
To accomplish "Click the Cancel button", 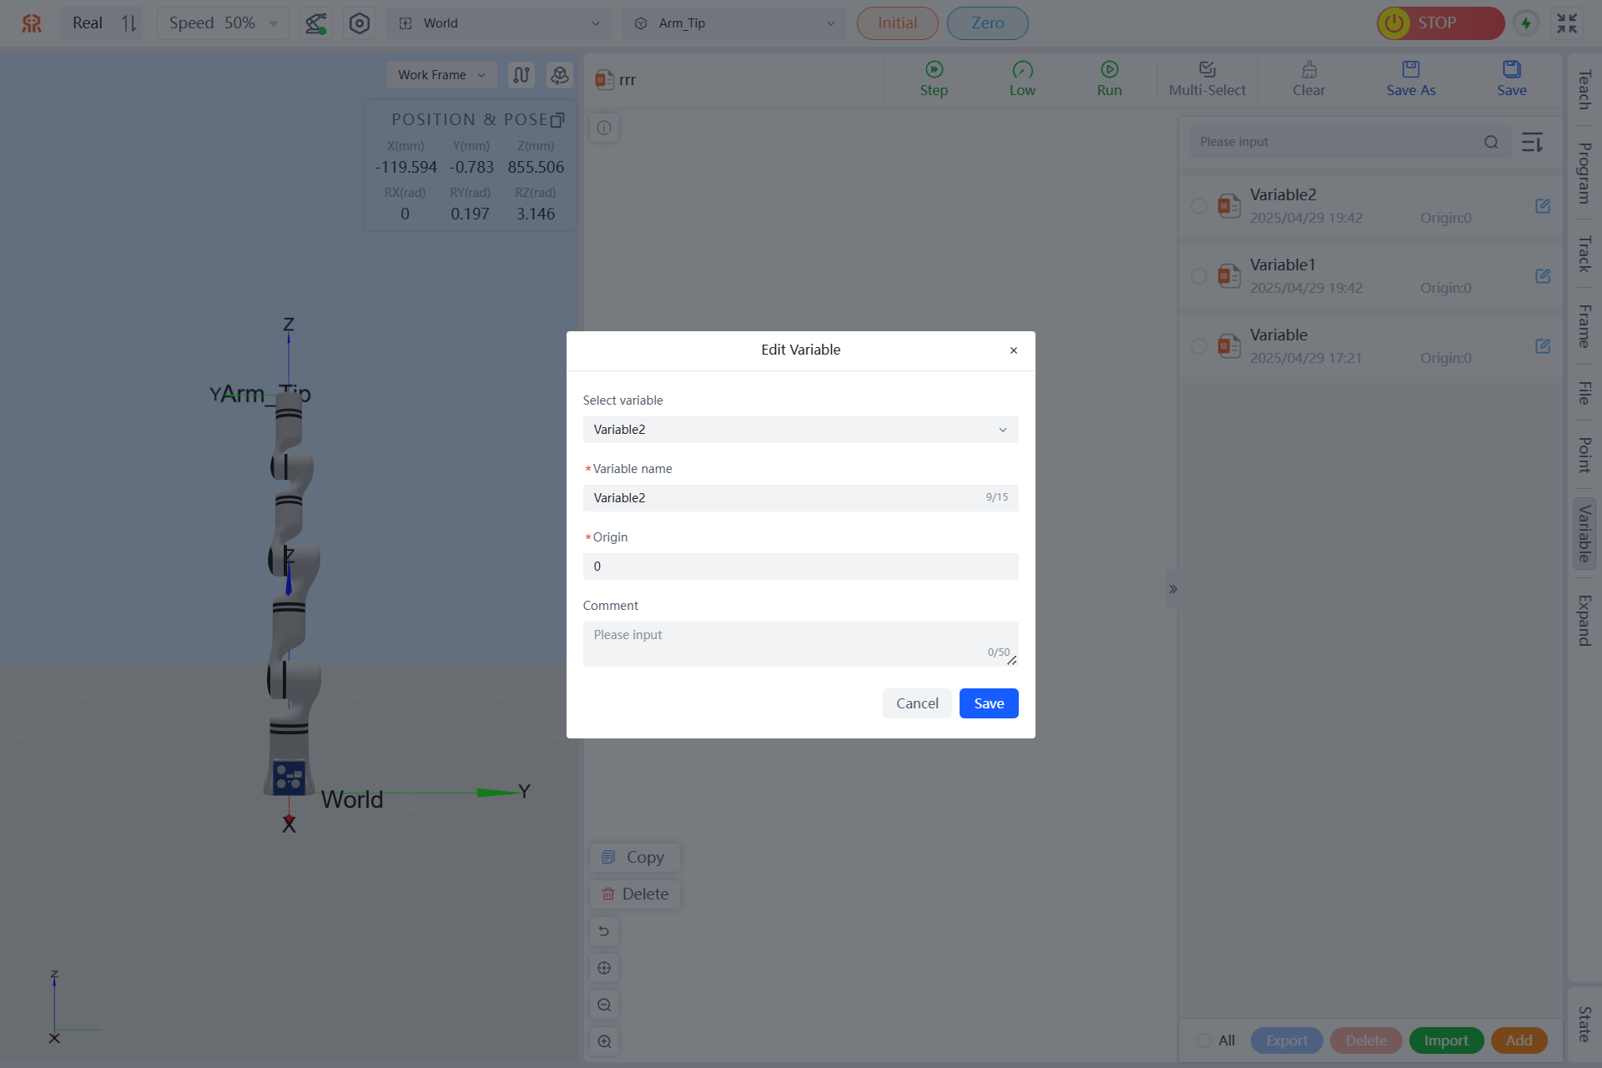I will click(x=916, y=703).
